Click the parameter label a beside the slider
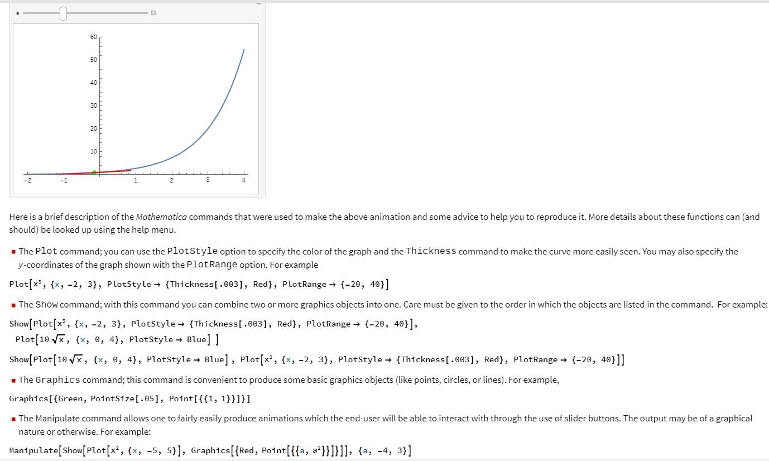 [18, 13]
